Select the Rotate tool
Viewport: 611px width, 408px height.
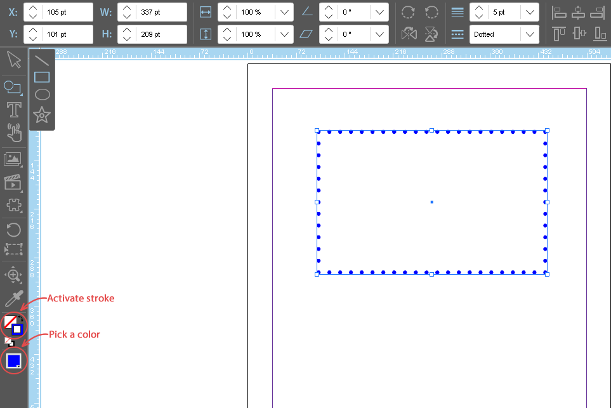(x=13, y=229)
